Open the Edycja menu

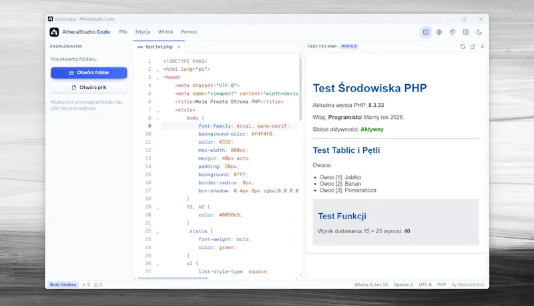coord(143,31)
